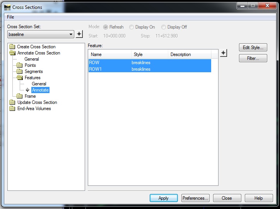Screen dimensions: 280x209
Task: Select Annotate Cross Section tree item
Action: tap(39, 53)
